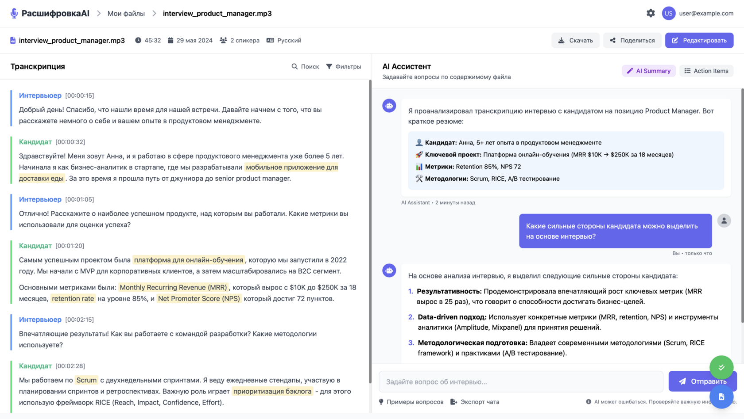
Task: Click the second AI assistant bot avatar
Action: tap(389, 270)
